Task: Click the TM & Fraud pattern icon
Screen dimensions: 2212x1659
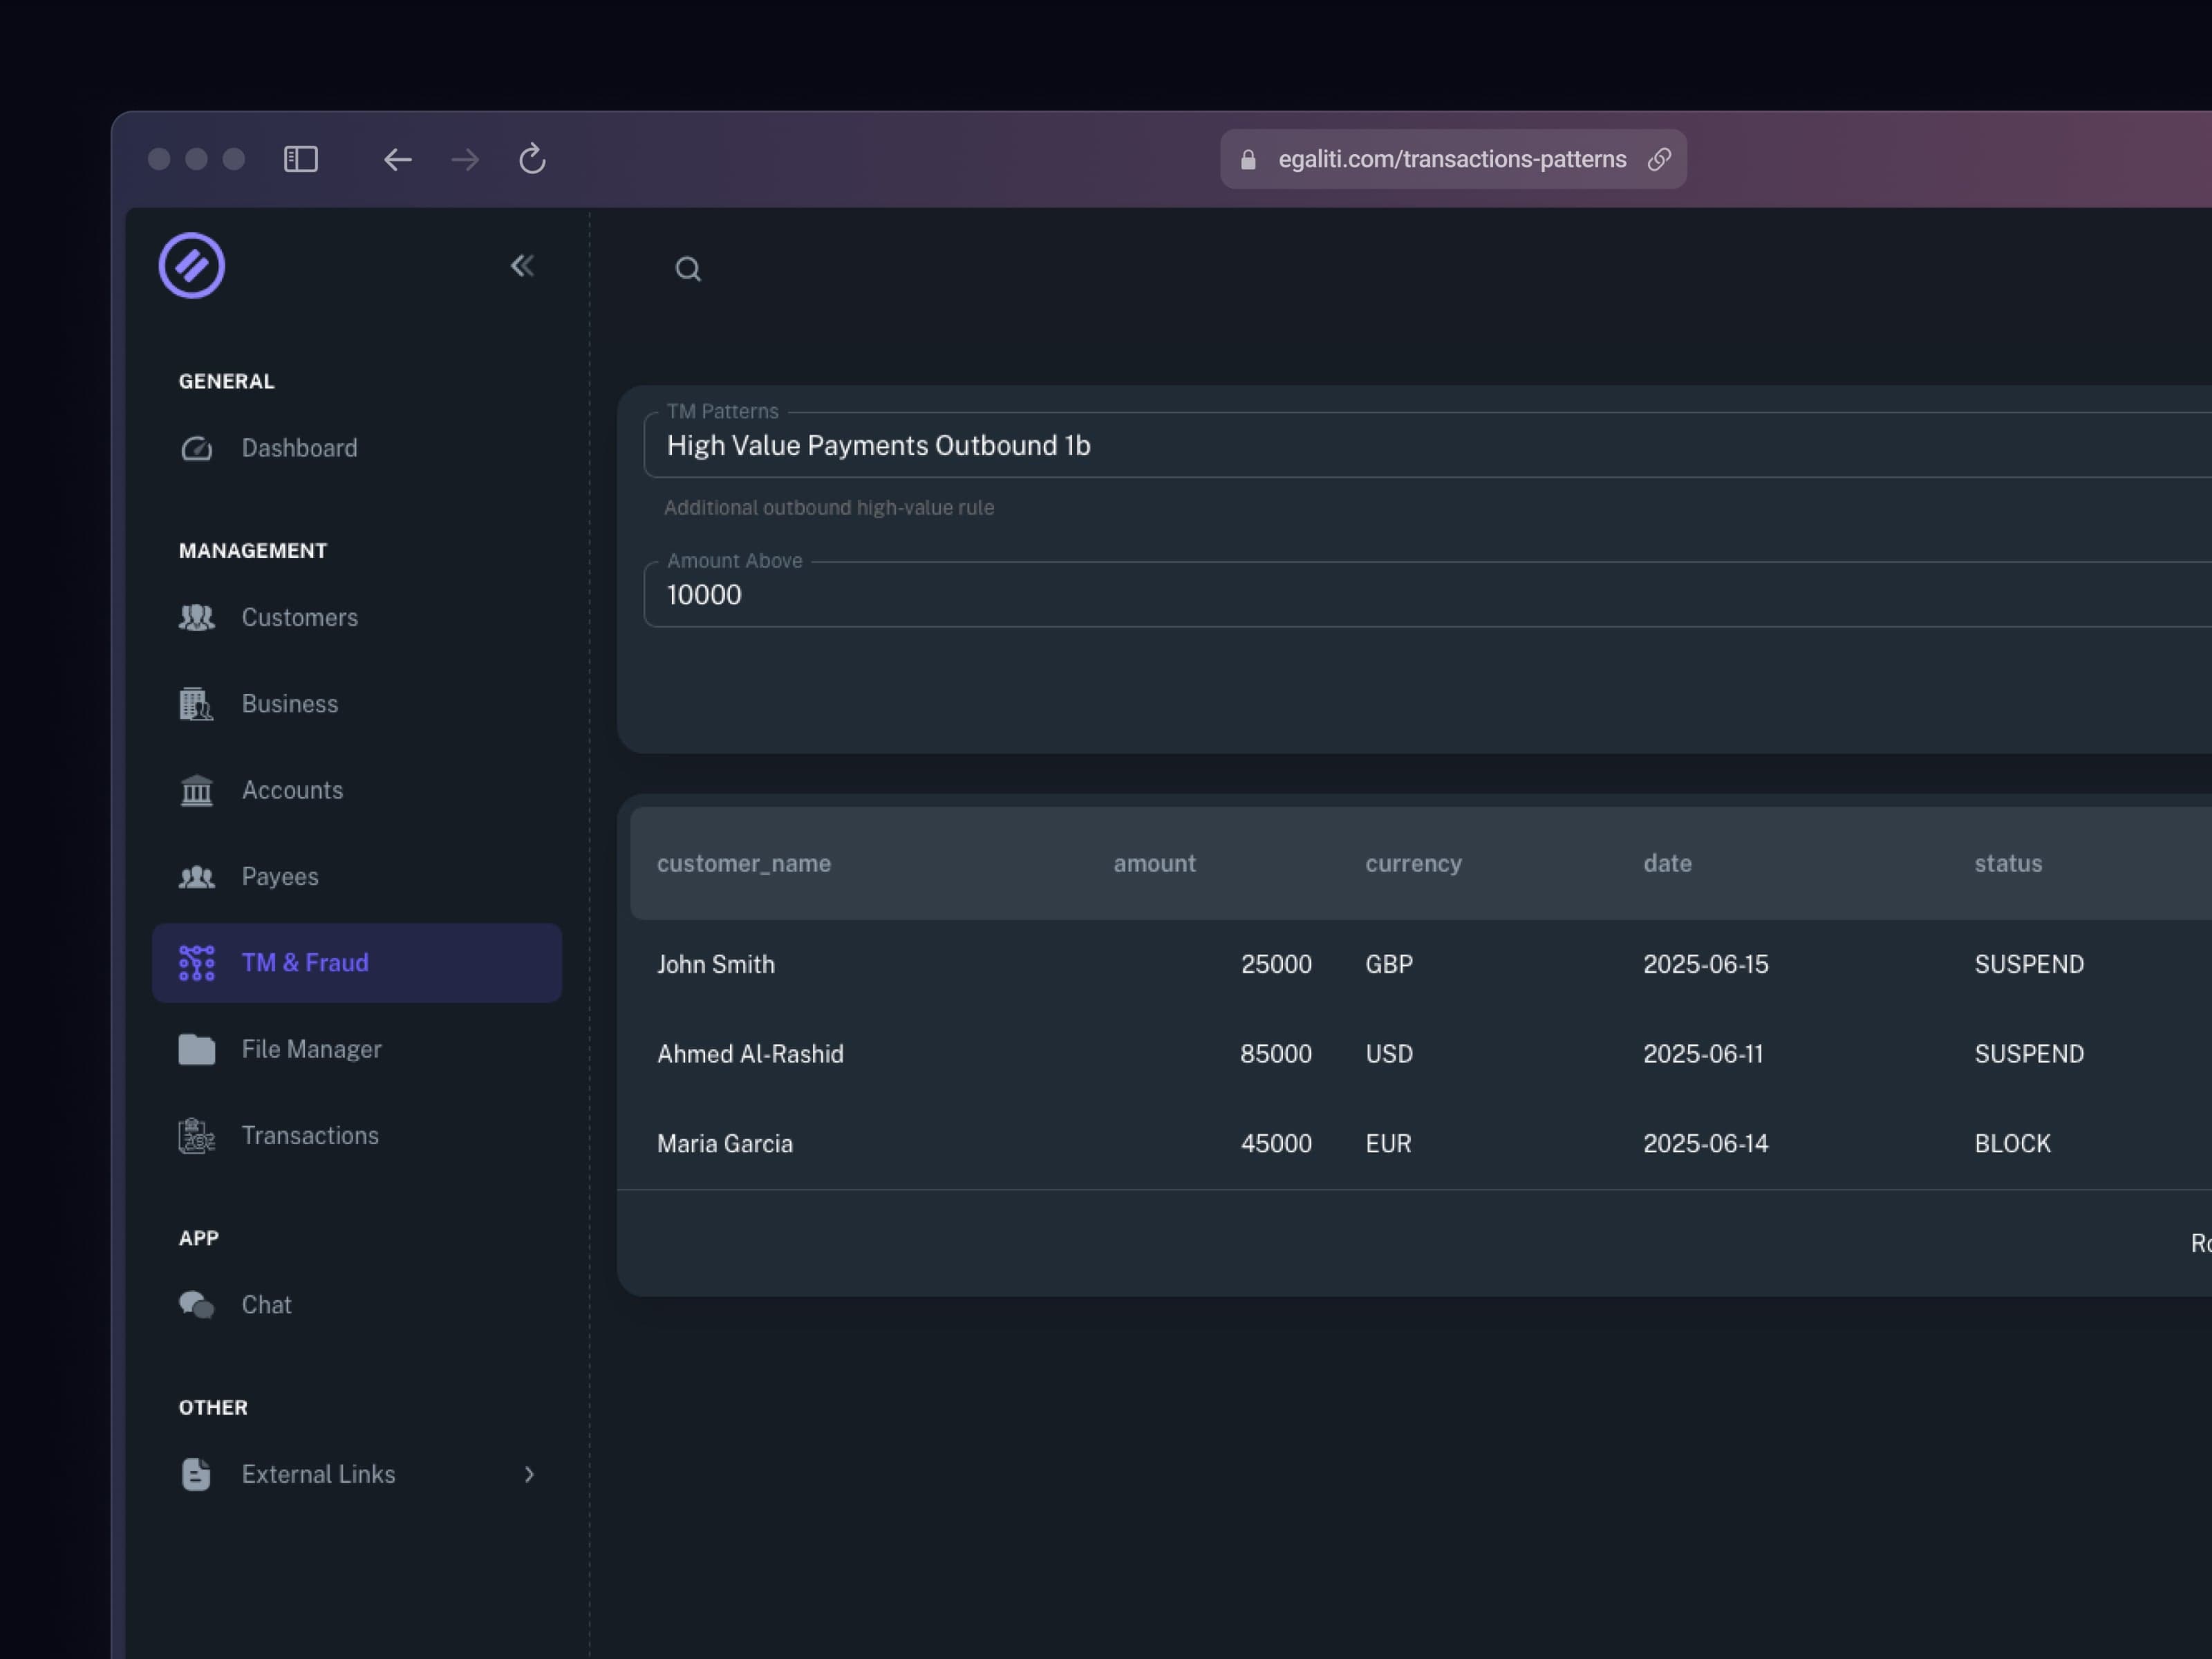Action: pyautogui.click(x=196, y=963)
